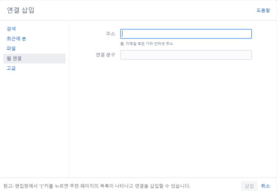Screen dimensions: 277x194
Task: Switch to the 최근에 본 tab
Action: coord(16,38)
